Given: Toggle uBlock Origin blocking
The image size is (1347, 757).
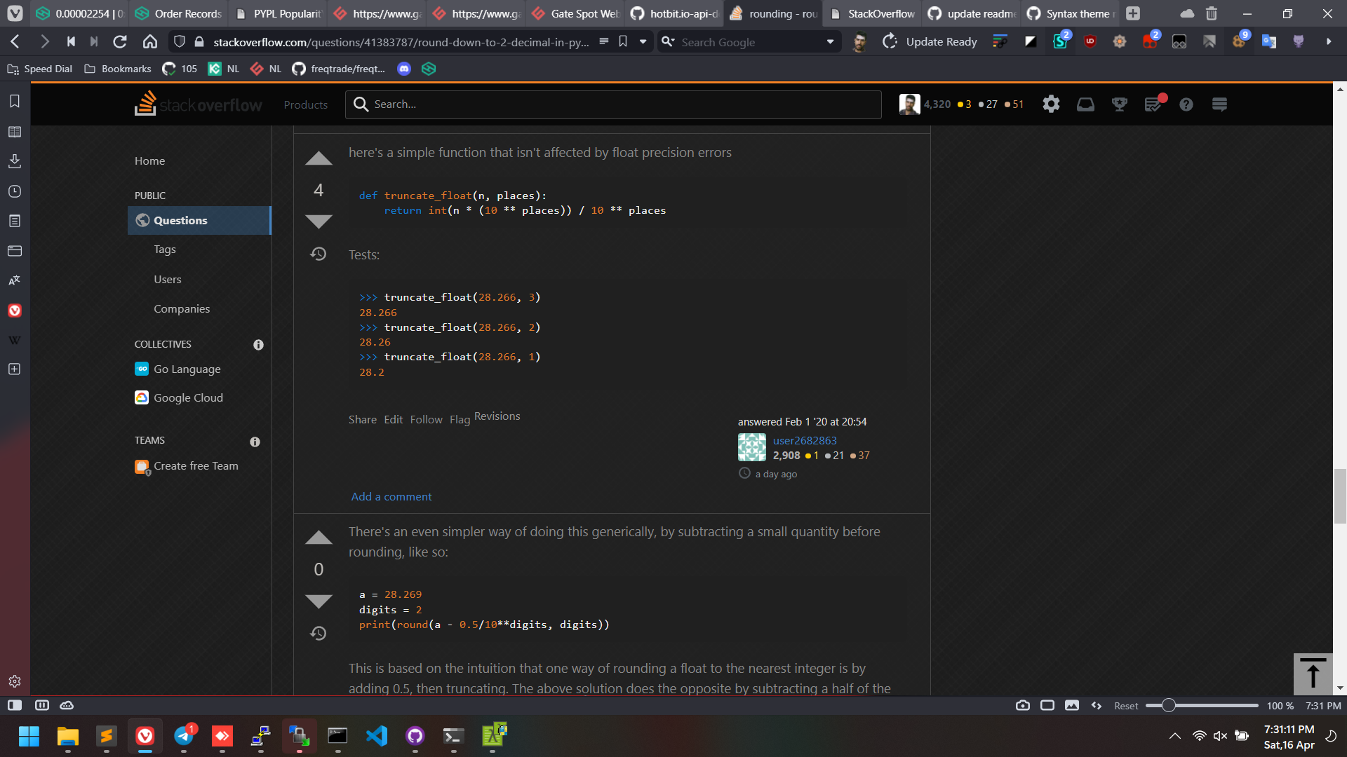Looking at the screenshot, I should point(1090,41).
